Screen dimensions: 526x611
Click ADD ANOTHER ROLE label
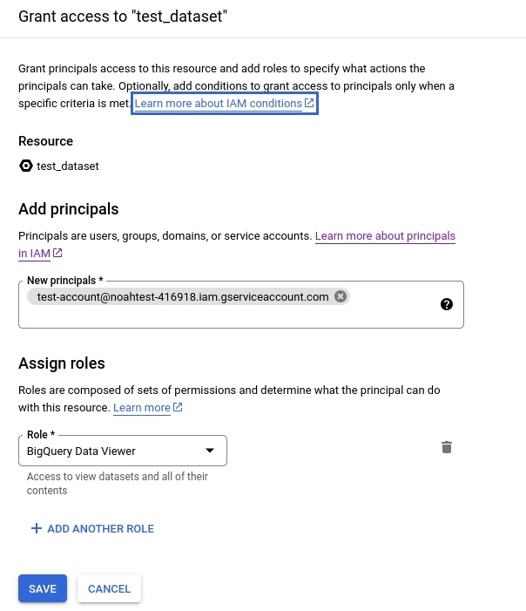pyautogui.click(x=100, y=528)
